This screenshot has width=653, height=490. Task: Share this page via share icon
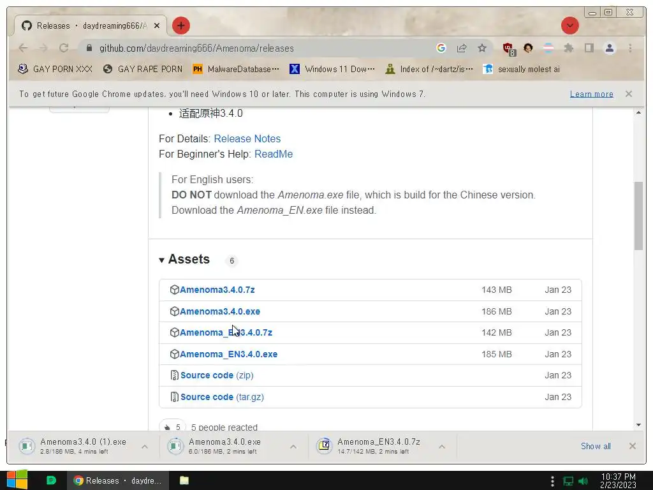(x=462, y=48)
